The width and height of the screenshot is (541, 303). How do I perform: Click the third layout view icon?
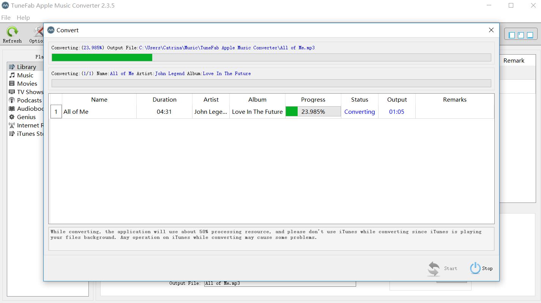coord(530,35)
